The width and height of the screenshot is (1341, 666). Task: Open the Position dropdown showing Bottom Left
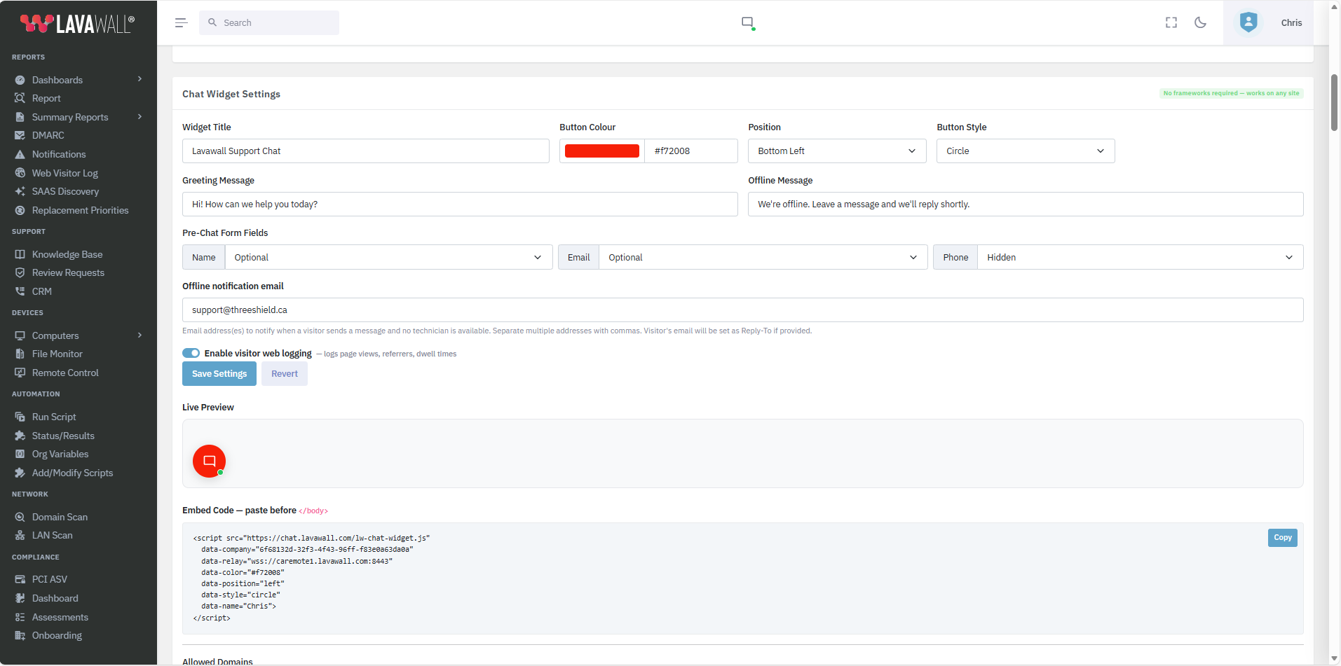coord(836,151)
